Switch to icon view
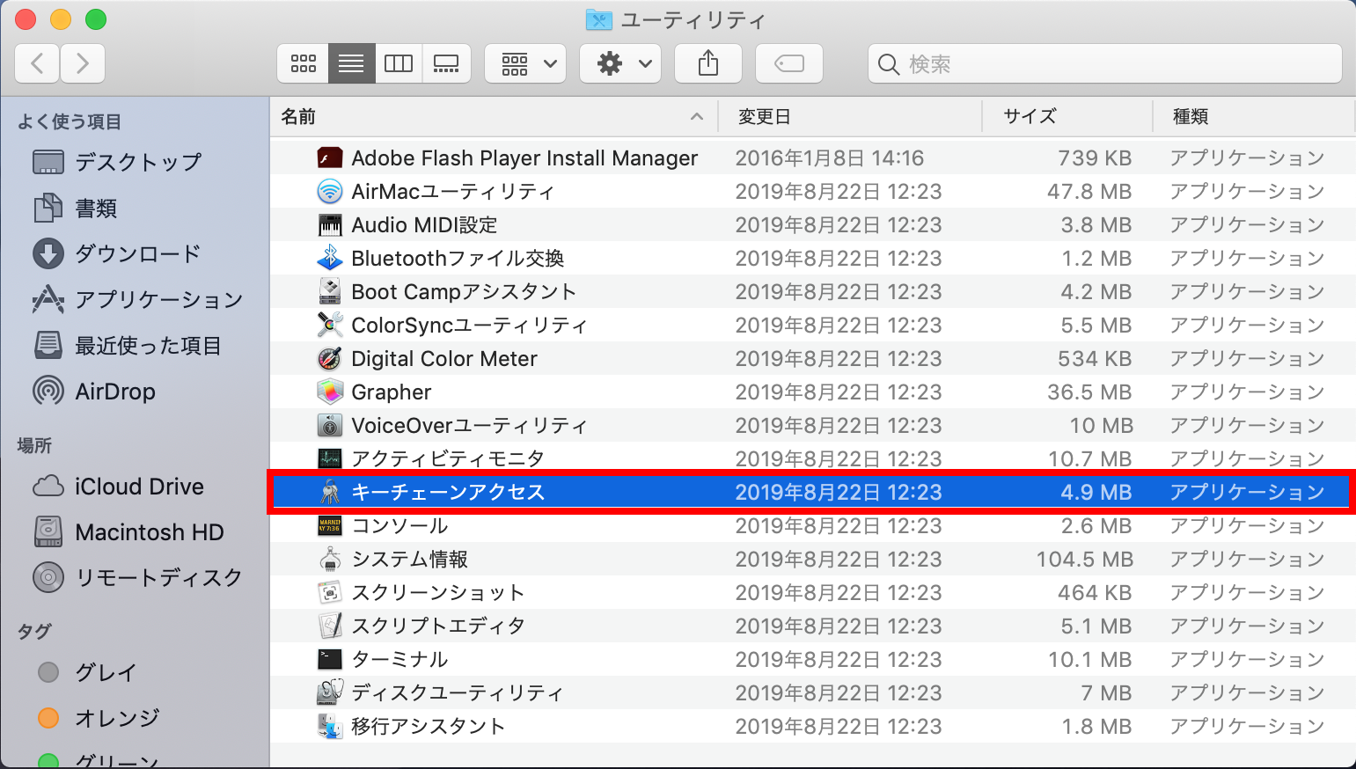1356x769 pixels. pyautogui.click(x=304, y=63)
